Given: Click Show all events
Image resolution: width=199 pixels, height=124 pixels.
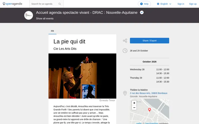Looking at the screenshot, I should point(45,18).
